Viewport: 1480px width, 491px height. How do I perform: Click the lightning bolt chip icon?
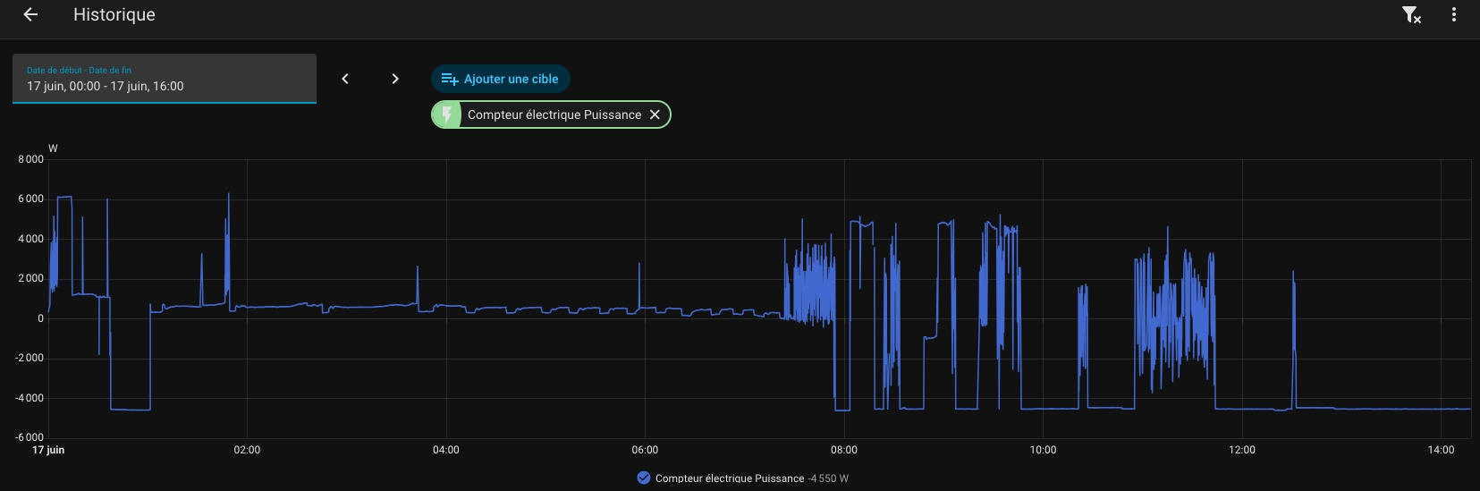pyautogui.click(x=446, y=114)
